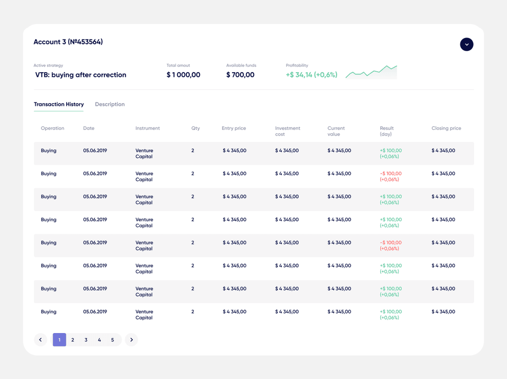Select the Transaction History tab
Screen dimensions: 507x379
click(59, 104)
